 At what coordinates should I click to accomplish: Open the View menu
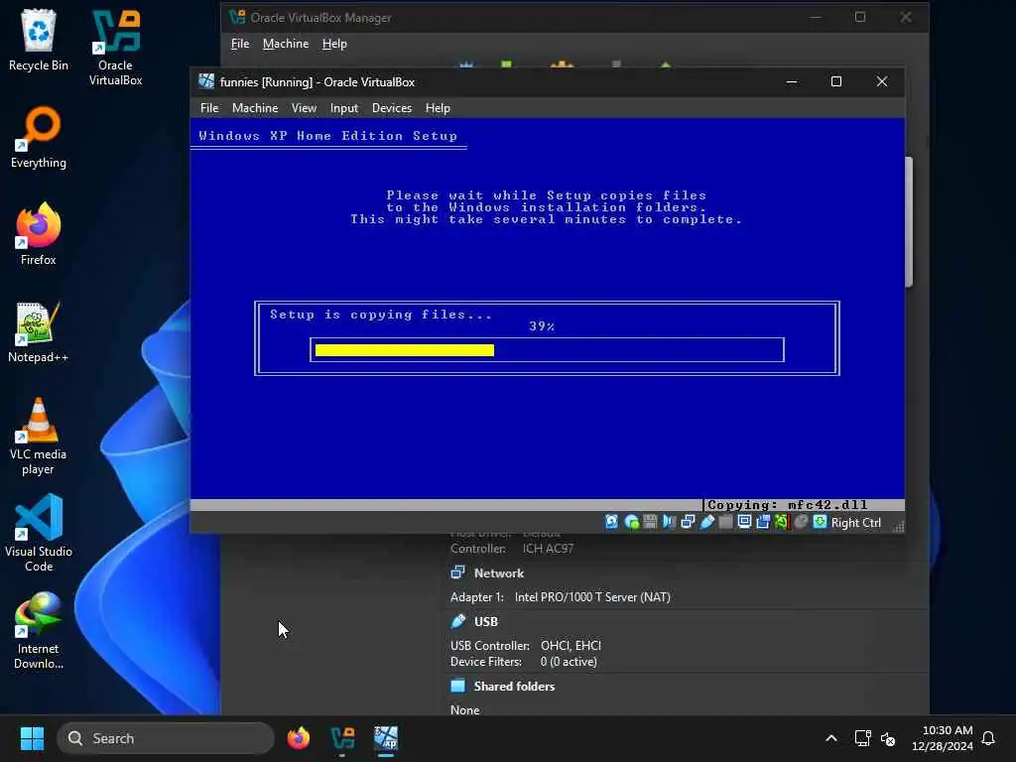tap(304, 108)
